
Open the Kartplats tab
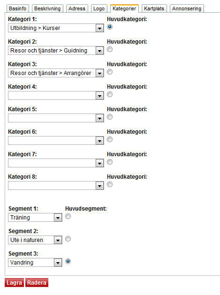154,8
